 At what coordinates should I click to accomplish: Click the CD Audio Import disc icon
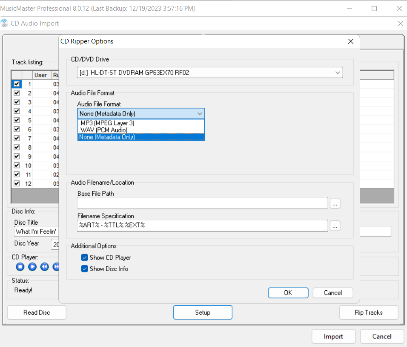(4, 23)
